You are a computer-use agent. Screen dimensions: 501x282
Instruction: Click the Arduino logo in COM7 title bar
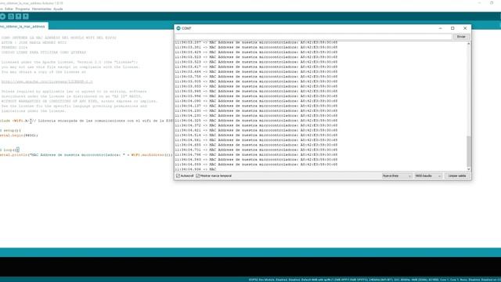click(178, 28)
